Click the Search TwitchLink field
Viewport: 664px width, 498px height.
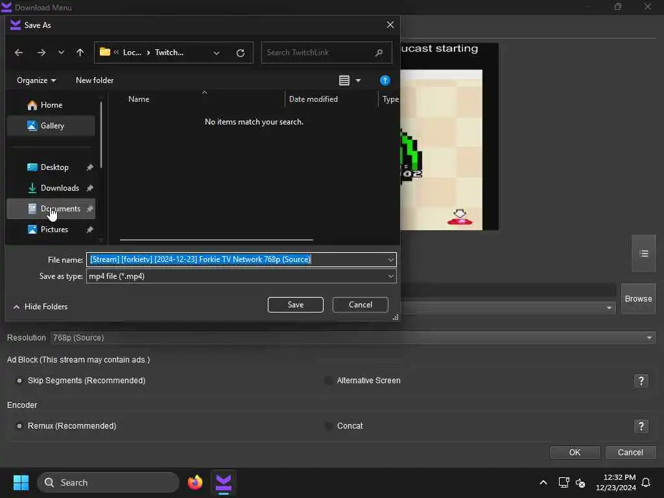point(327,53)
